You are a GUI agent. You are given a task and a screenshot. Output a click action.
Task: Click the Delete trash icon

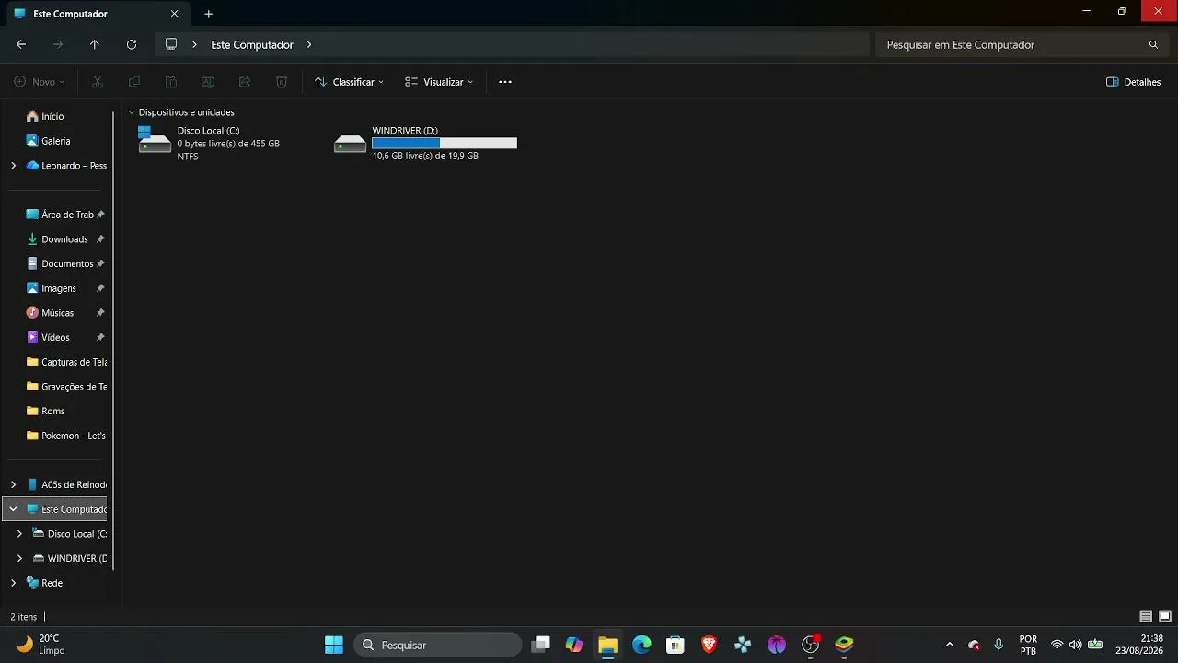pos(282,82)
